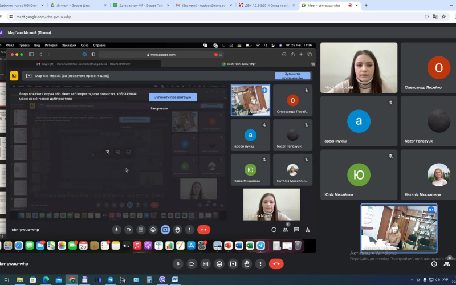Switch to Chrome tab ДБН А.2.2-3:2014

(267, 5)
